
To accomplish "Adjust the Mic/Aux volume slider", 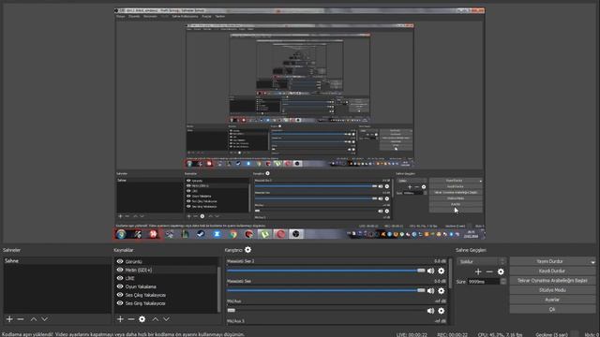I will point(325,311).
